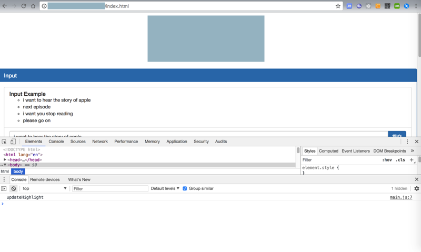The image size is (421, 252).
Task: Open the Default levels dropdown
Action: click(x=165, y=188)
